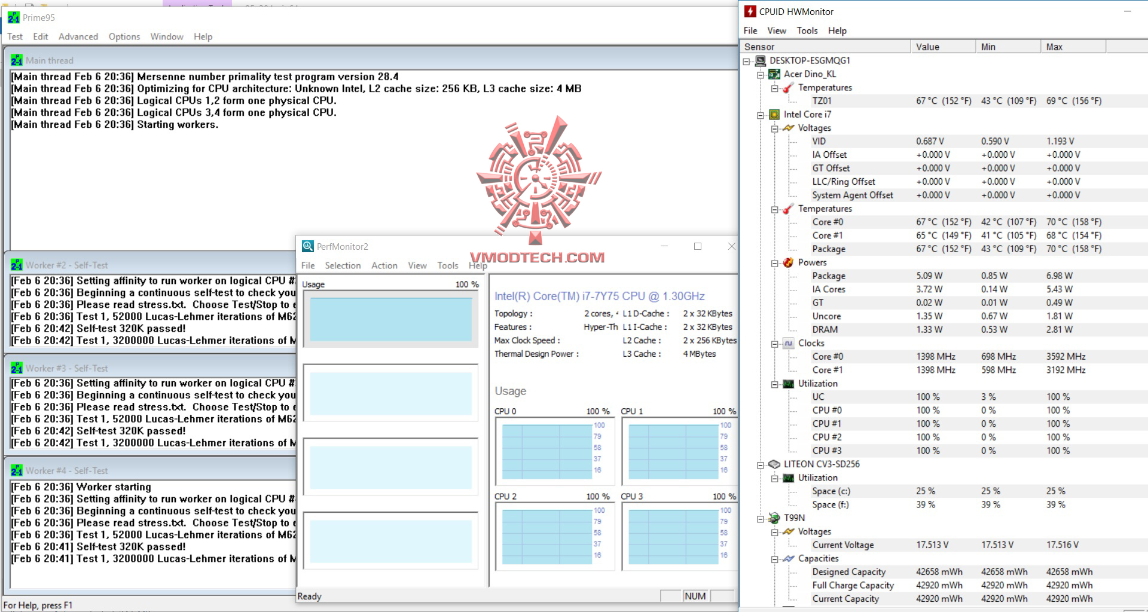Open the Window menu in Prime95
This screenshot has height=612, width=1148.
click(167, 36)
